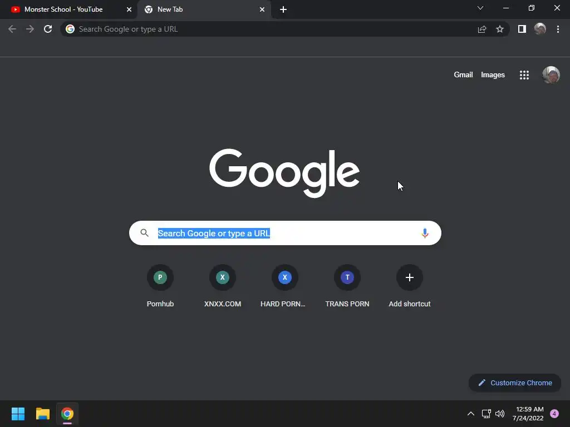
Task: Start voice search with microphone icon
Action: point(425,233)
